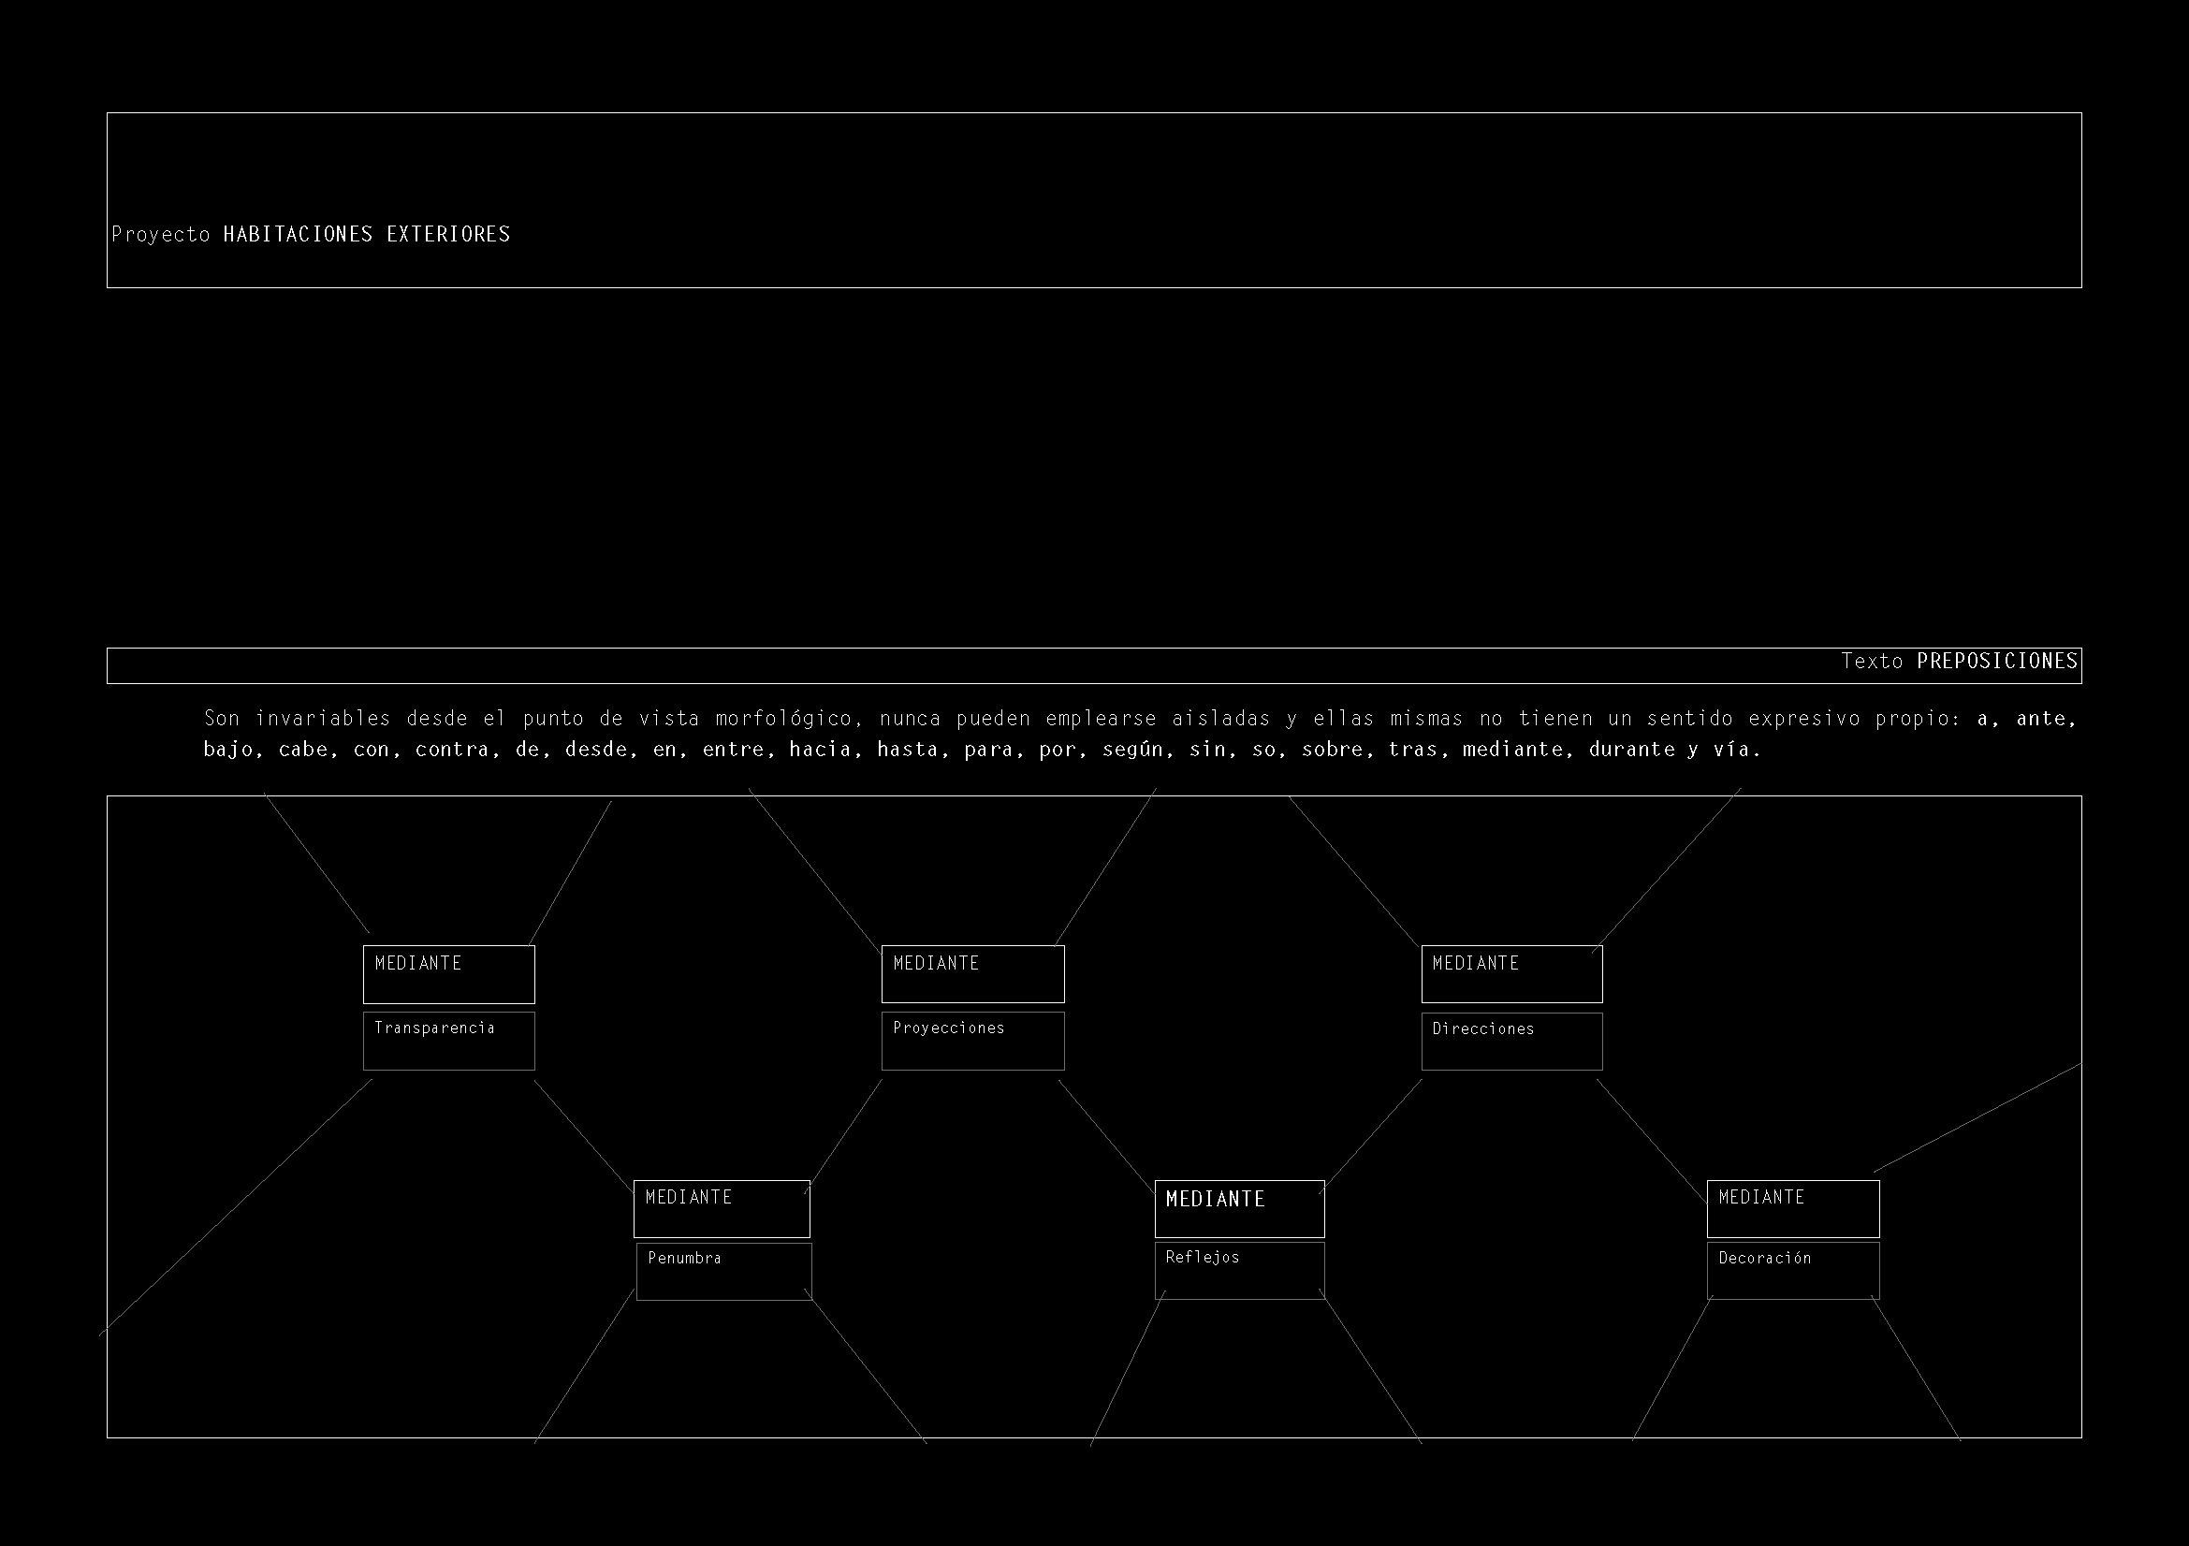Viewport: 2189px width, 1546px height.
Task: Click the MEDIANTE box above Direcciones
Action: click(x=1511, y=974)
